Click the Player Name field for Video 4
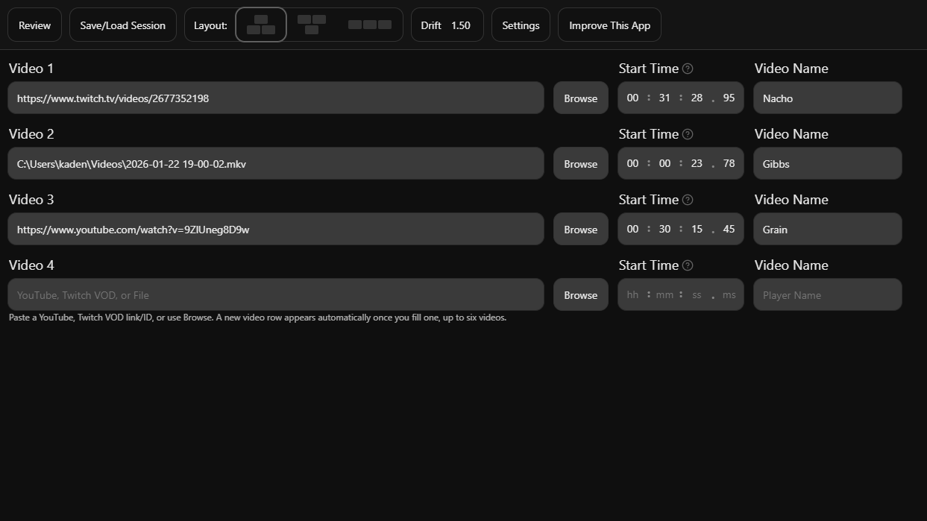 pyautogui.click(x=827, y=294)
